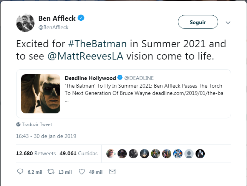This screenshot has height=186, width=247.
Task: Expand the tweet options chevron menu
Action: click(x=228, y=23)
